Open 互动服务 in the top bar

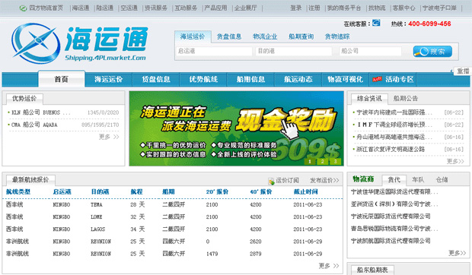pos(186,8)
